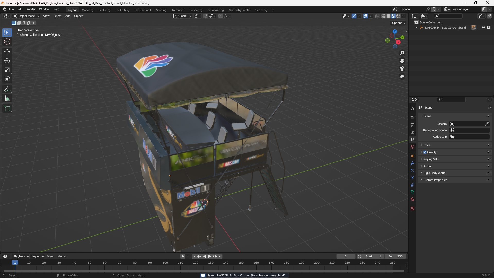Toggle X-ray display mode

tap(377, 16)
